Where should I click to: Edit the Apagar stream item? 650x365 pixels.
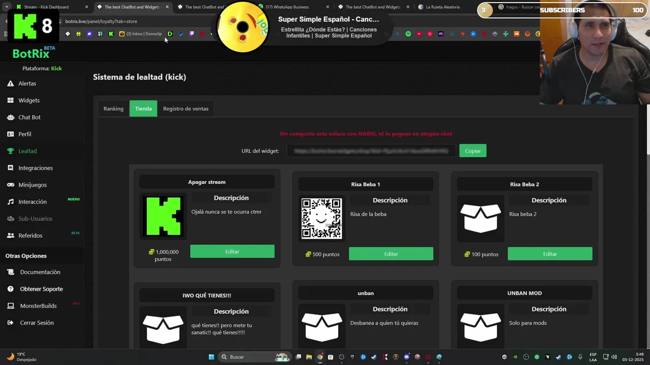(x=232, y=251)
